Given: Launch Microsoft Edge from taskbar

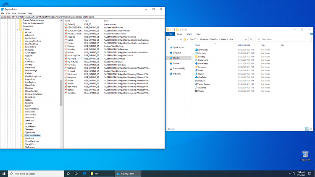Looking at the screenshot, I should coord(84,174).
